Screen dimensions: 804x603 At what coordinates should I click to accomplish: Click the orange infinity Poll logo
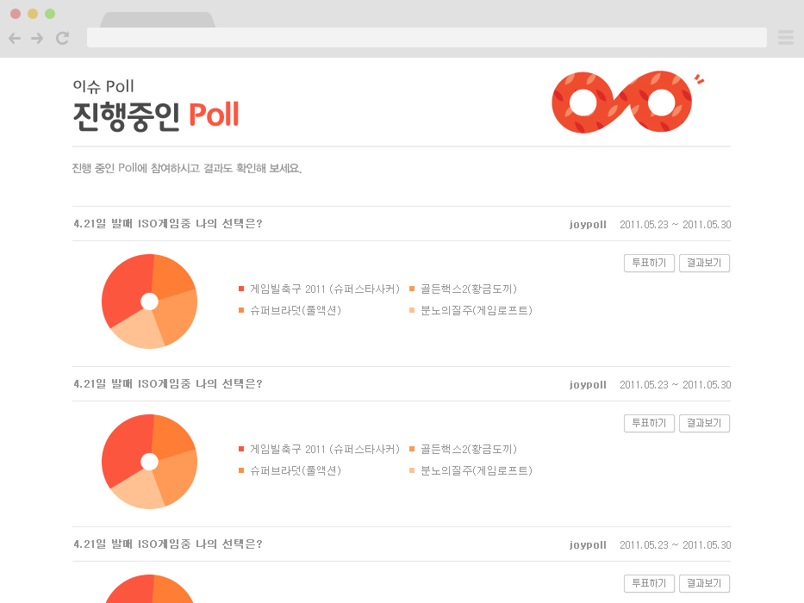click(622, 103)
